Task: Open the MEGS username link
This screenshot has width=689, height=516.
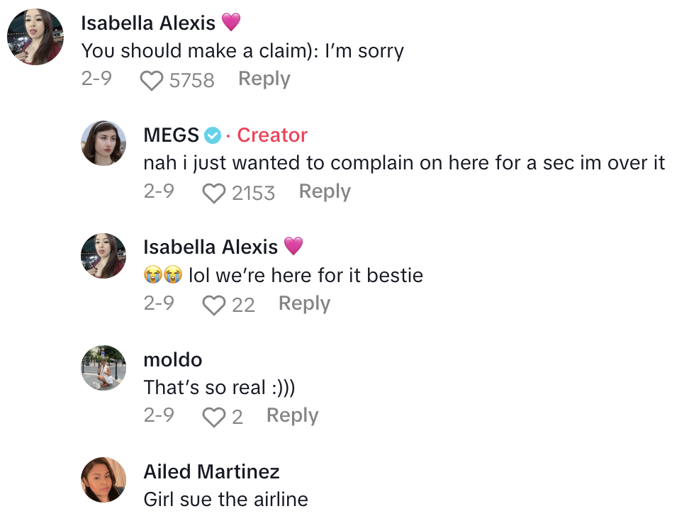Action: pos(171,135)
